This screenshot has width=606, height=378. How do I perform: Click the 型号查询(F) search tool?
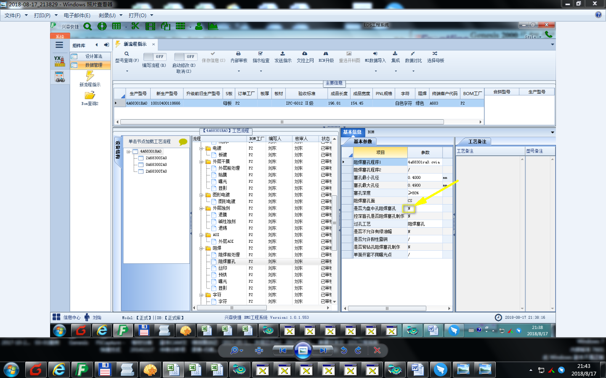pyautogui.click(x=127, y=57)
